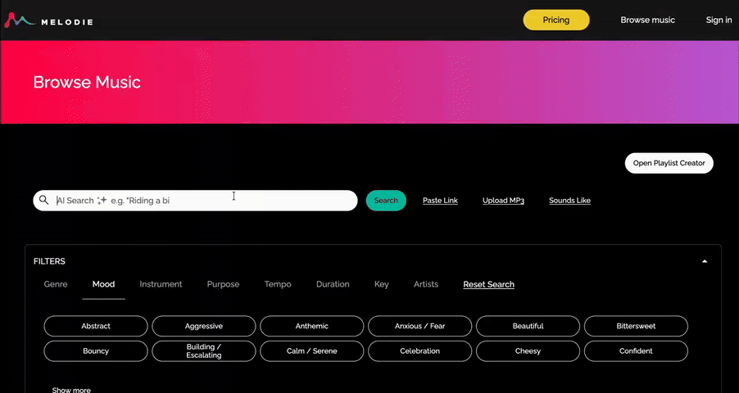
Task: Open the Tempo filter tab
Action: (x=278, y=284)
